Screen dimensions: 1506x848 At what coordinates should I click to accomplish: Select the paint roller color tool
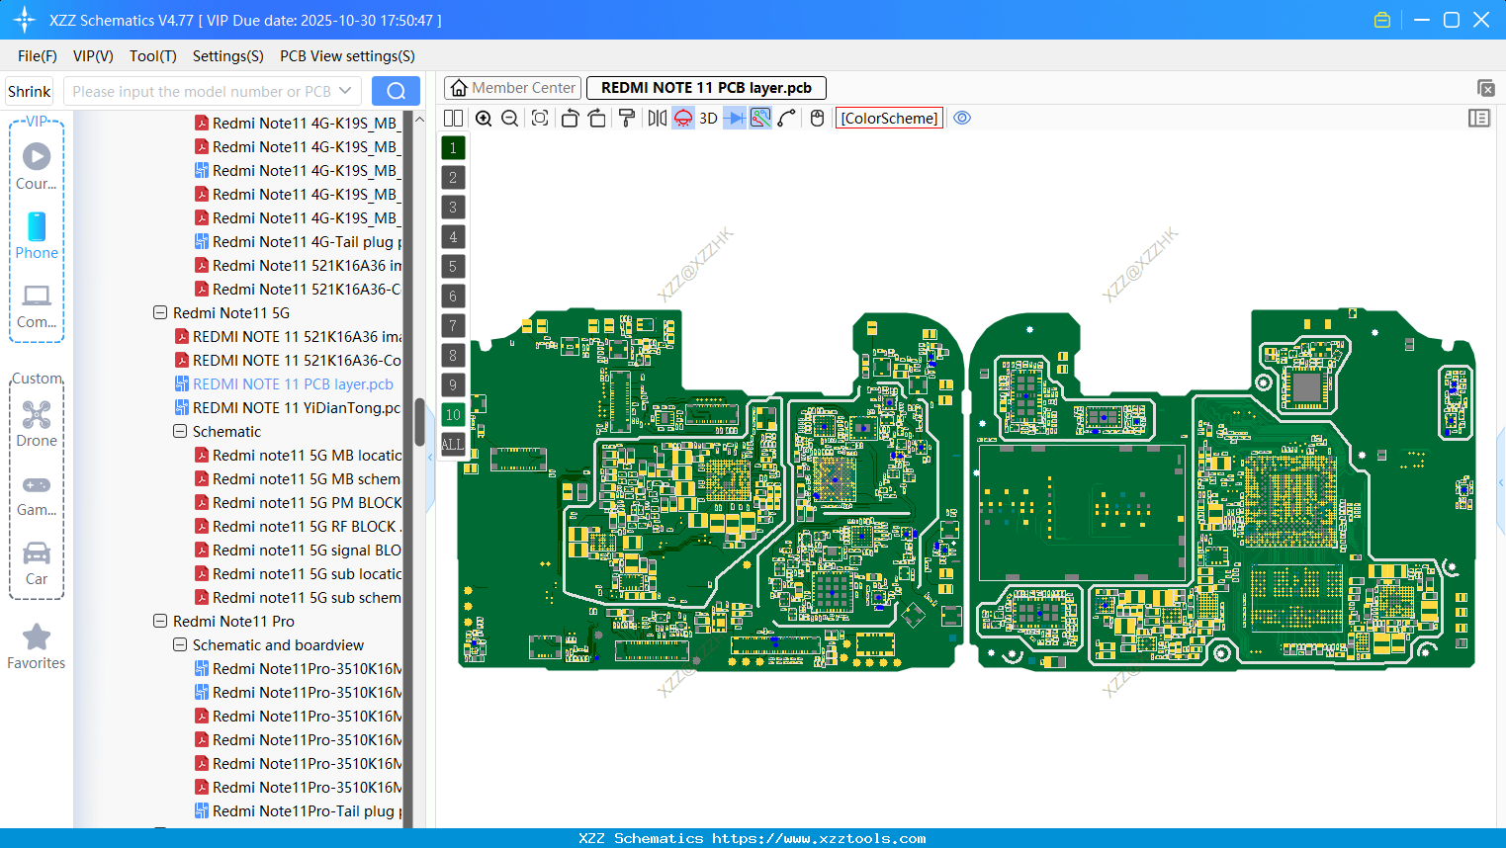point(628,118)
